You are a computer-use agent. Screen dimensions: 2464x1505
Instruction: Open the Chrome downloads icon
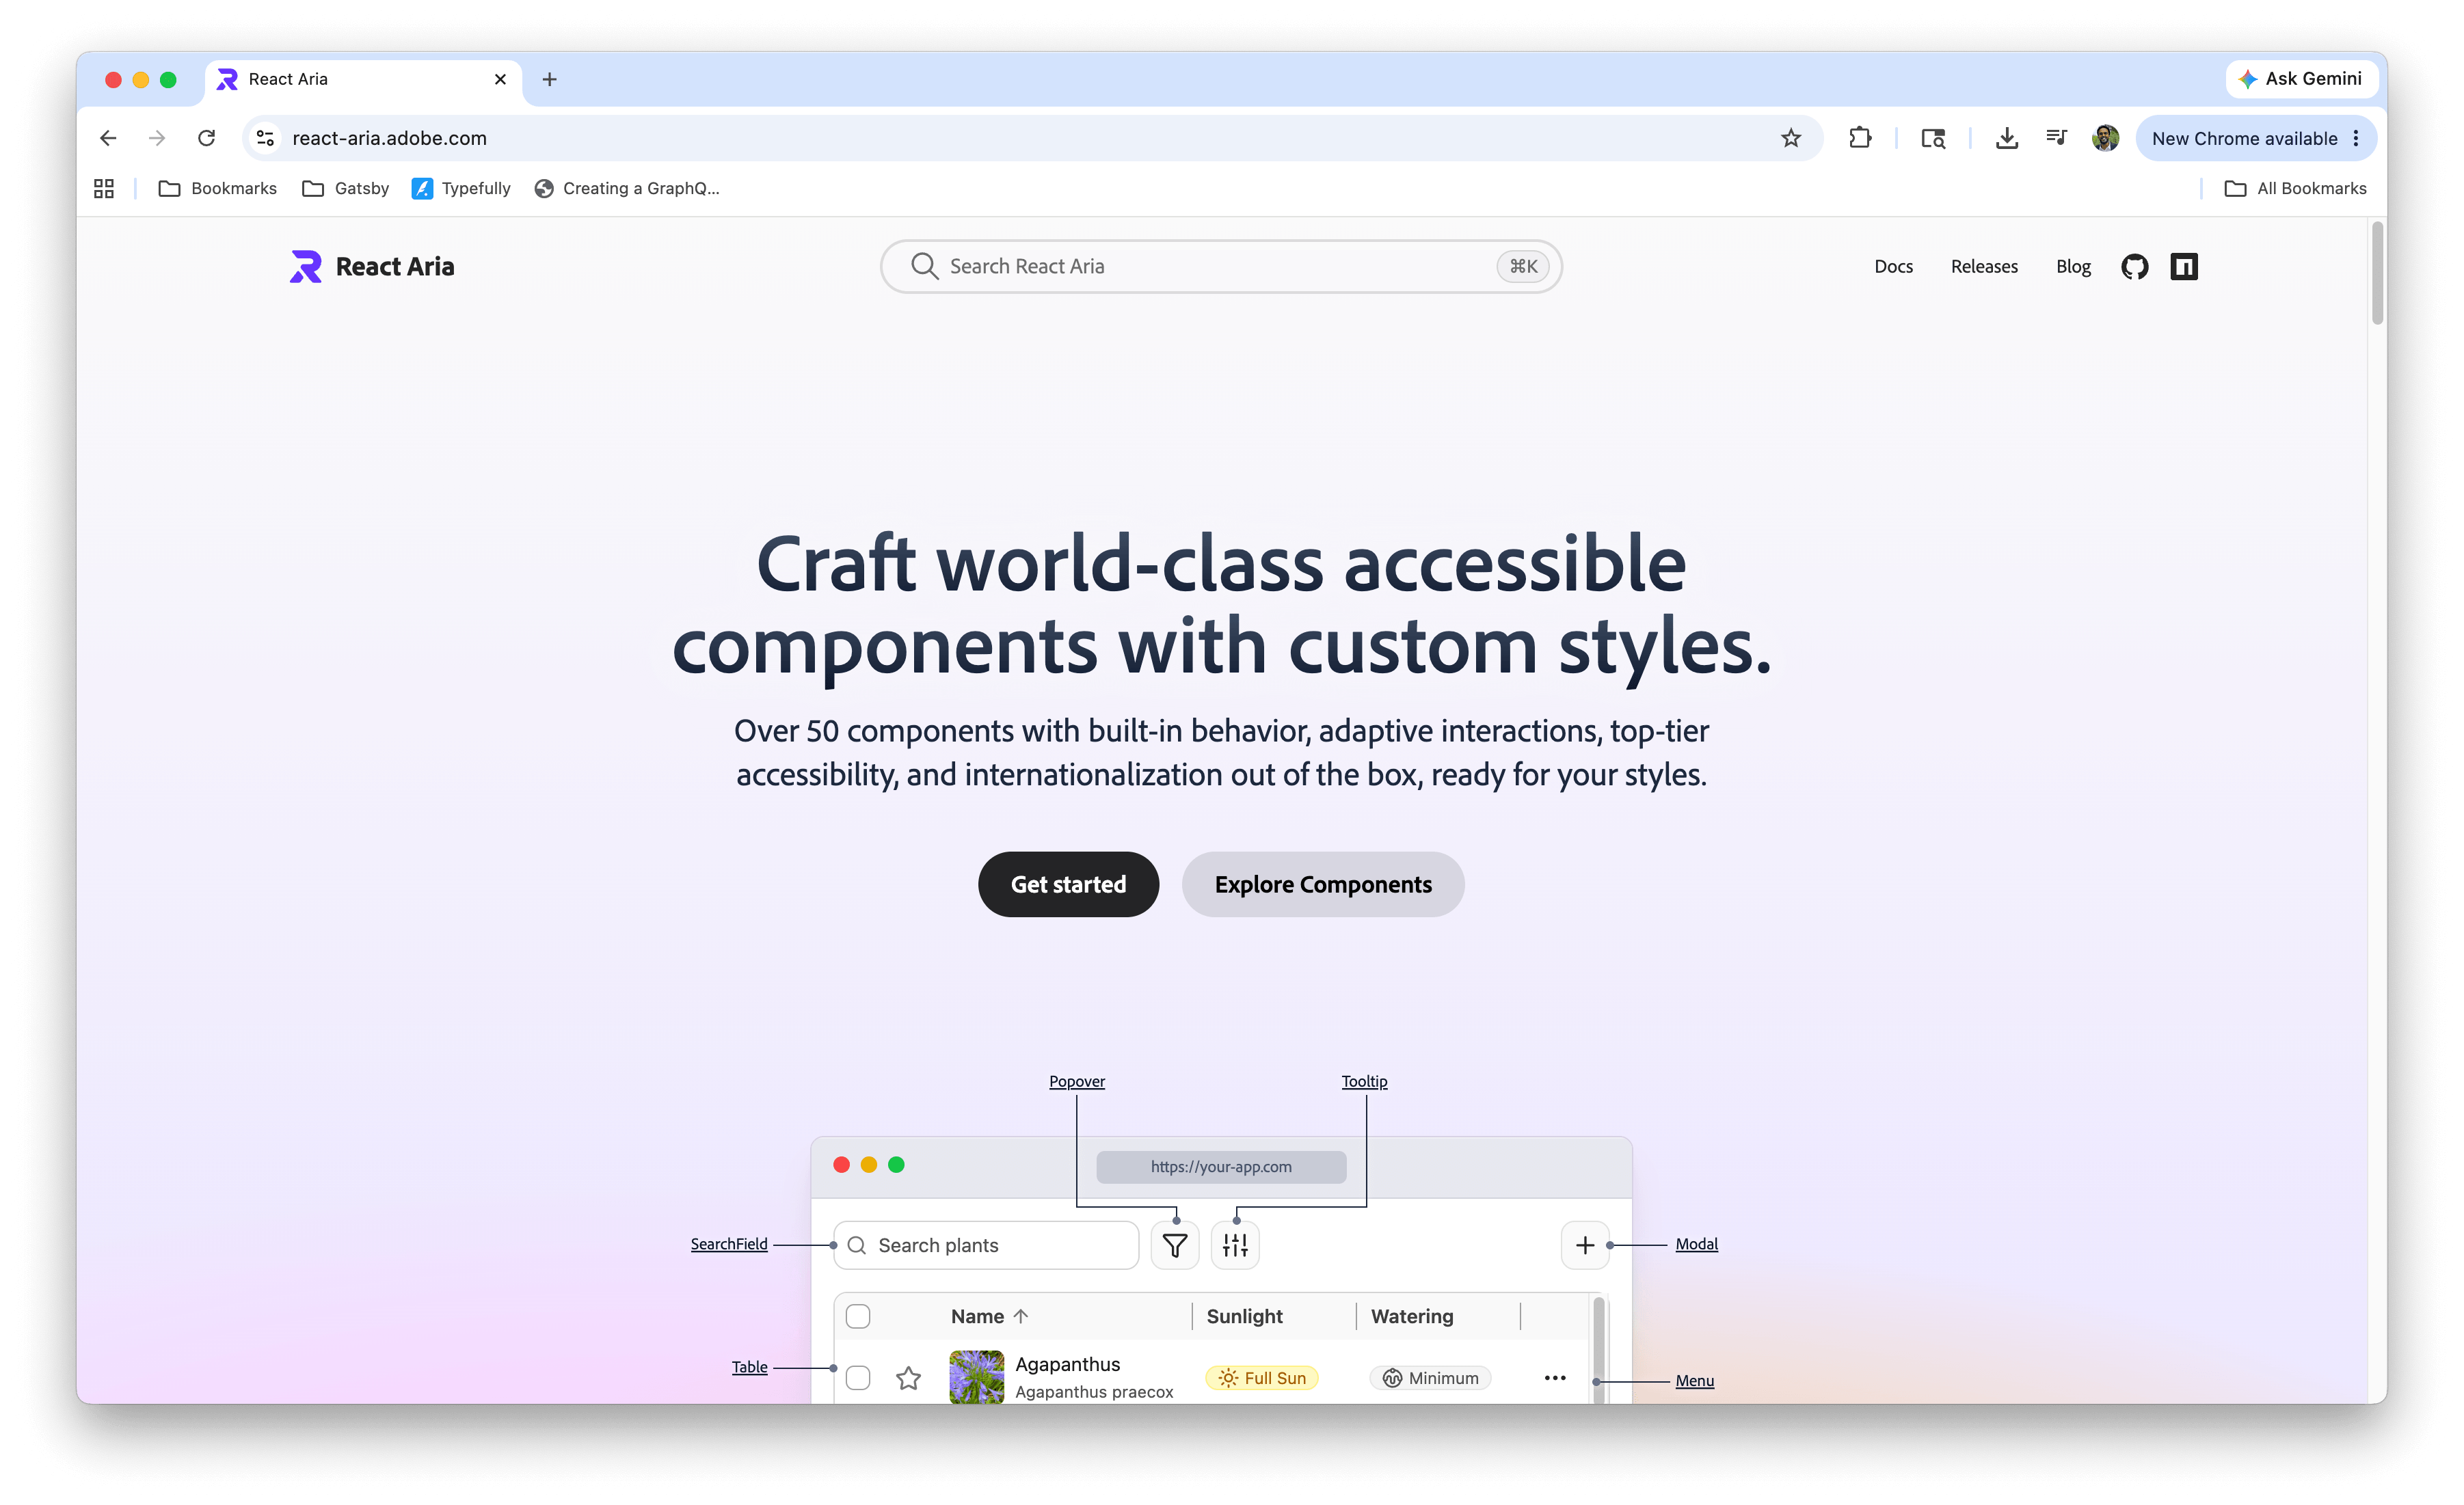click(2006, 138)
